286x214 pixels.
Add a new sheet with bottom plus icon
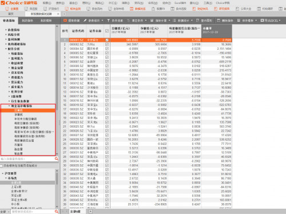(90, 211)
